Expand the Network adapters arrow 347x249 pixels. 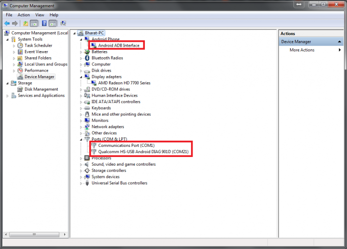[81, 127]
